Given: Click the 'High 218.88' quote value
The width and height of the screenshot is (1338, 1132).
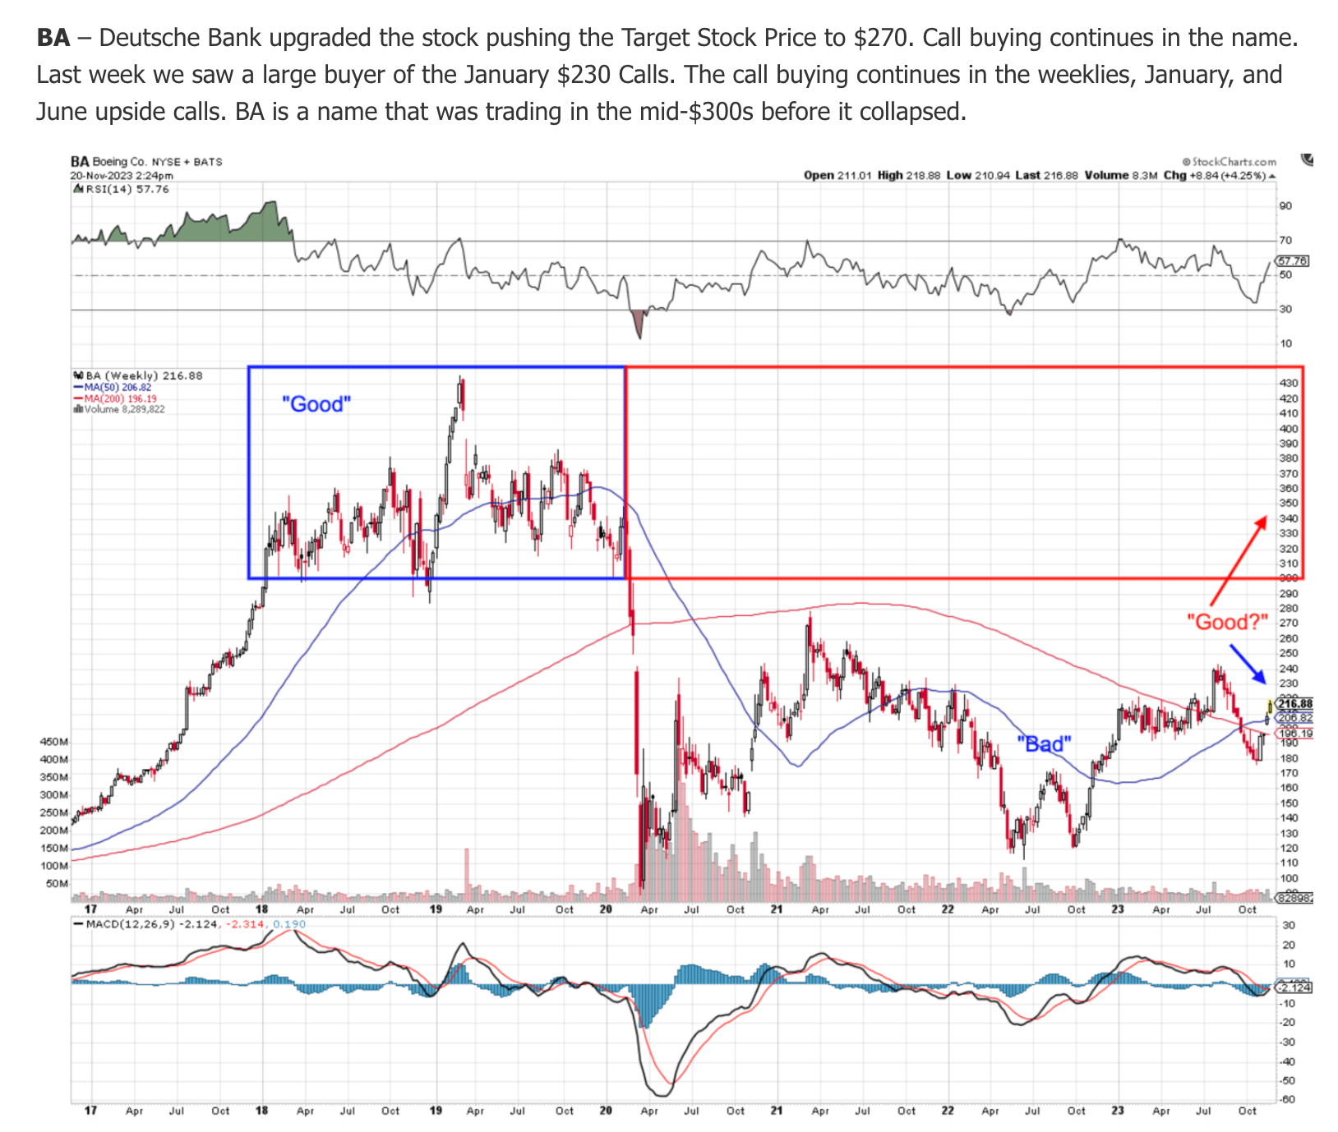Looking at the screenshot, I should click(x=909, y=176).
